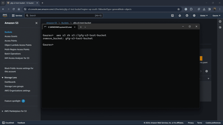
Task: Open the browser profile avatar
Action: click(x=215, y=9)
